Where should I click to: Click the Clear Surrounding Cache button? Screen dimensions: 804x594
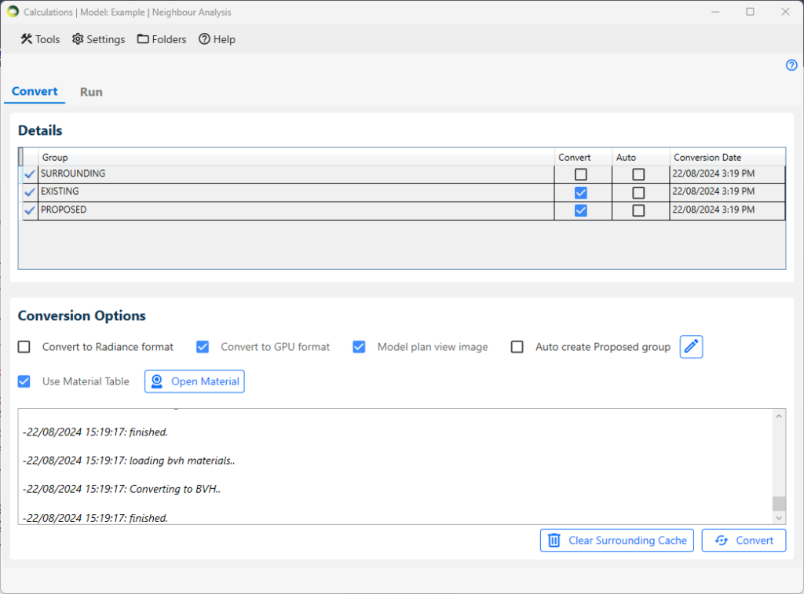(x=617, y=540)
